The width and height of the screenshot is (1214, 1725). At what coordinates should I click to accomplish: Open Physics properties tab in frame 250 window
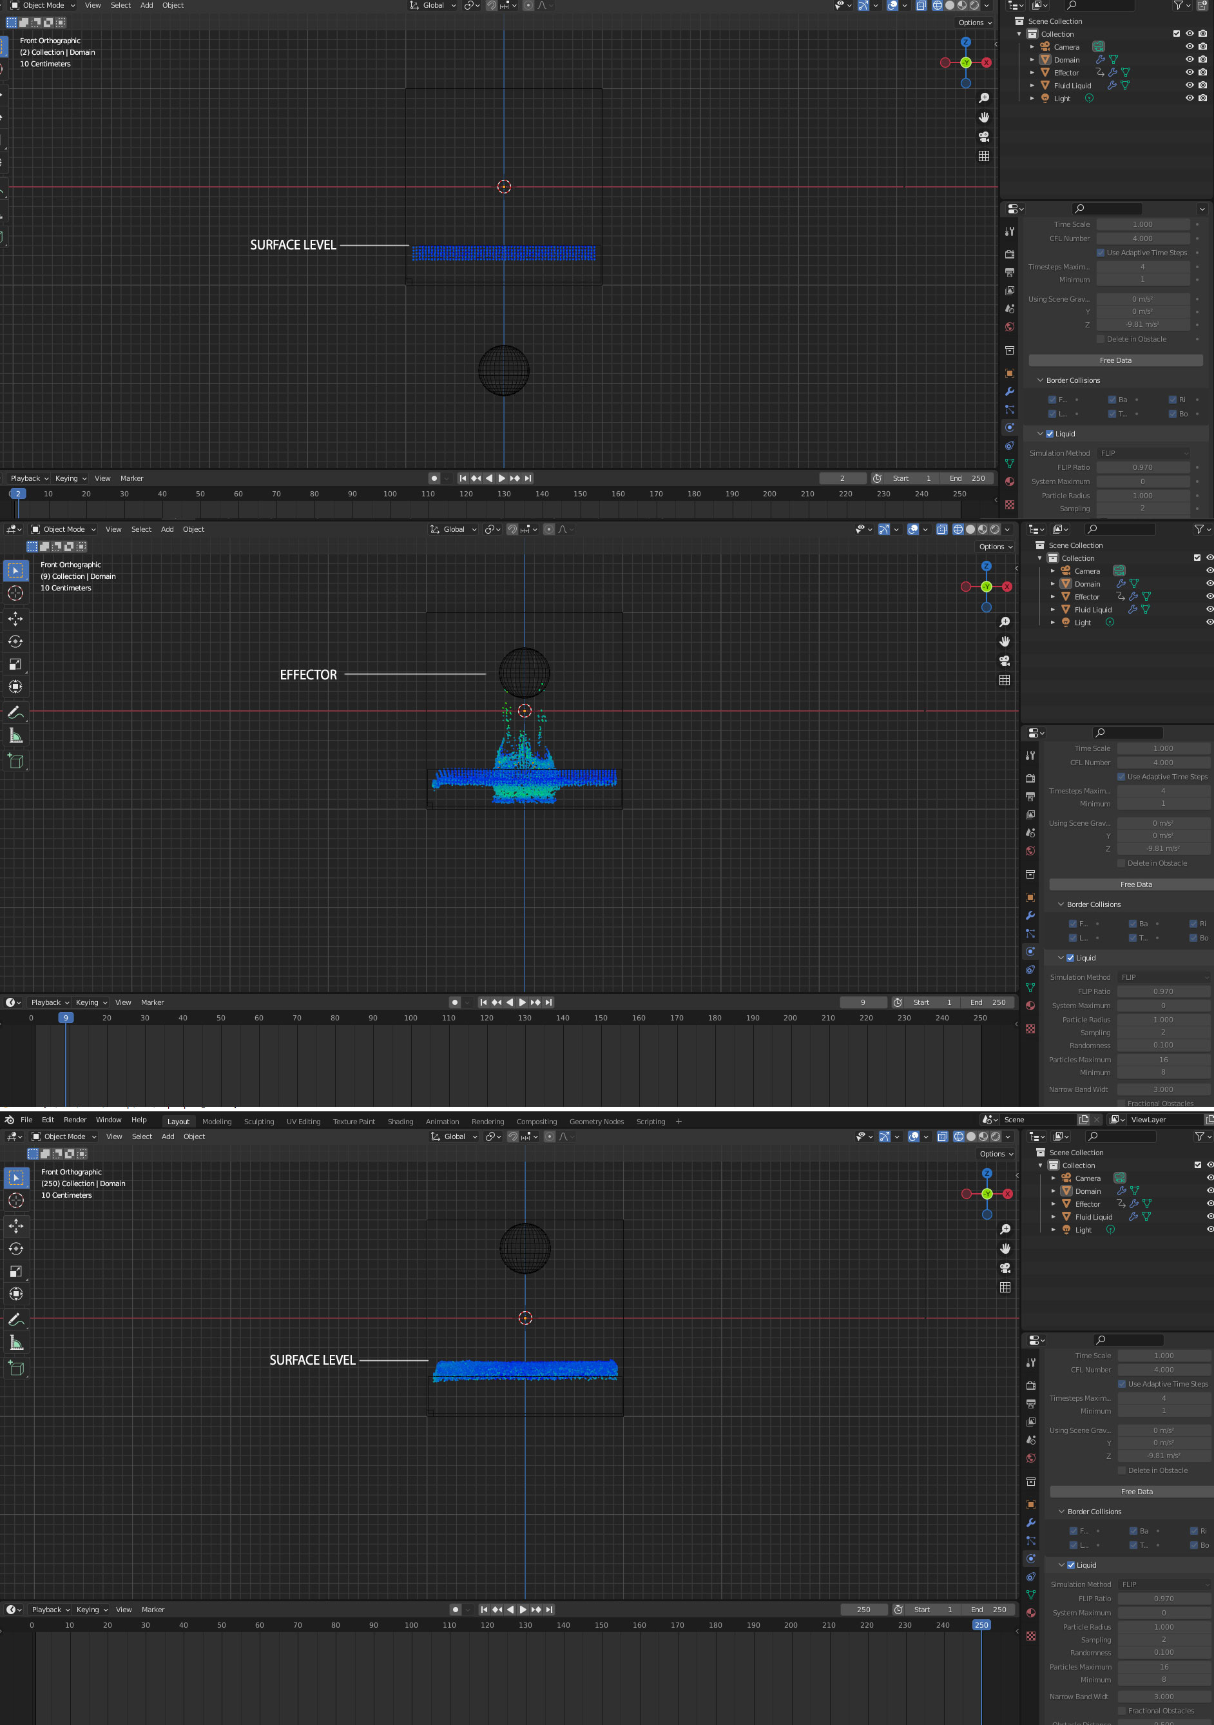[x=1031, y=1559]
